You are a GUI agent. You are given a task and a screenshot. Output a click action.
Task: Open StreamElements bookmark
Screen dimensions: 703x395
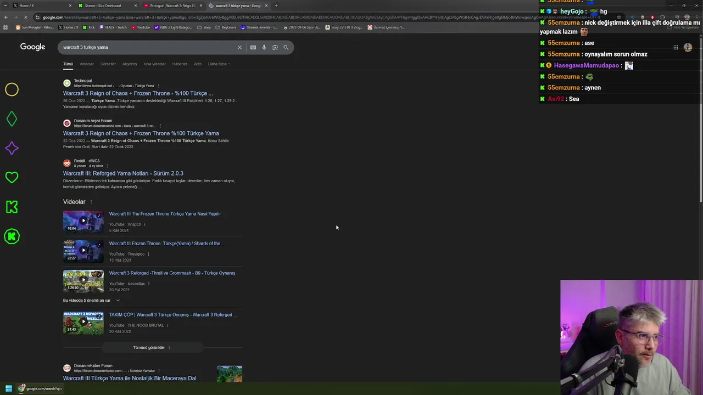[259, 27]
